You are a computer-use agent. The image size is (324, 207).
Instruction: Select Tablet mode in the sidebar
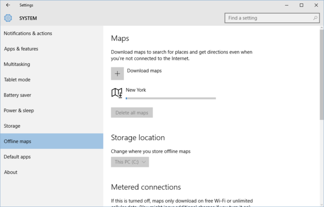[x=51, y=80]
